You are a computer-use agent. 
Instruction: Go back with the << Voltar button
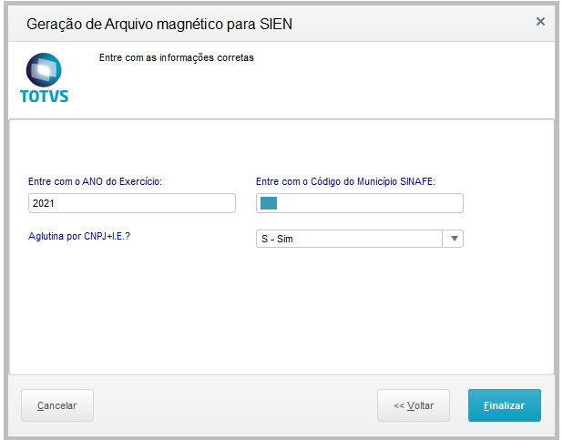point(414,405)
